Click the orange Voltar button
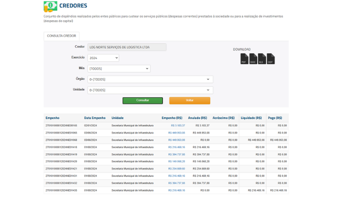The height and width of the screenshot is (197, 338). [190, 100]
